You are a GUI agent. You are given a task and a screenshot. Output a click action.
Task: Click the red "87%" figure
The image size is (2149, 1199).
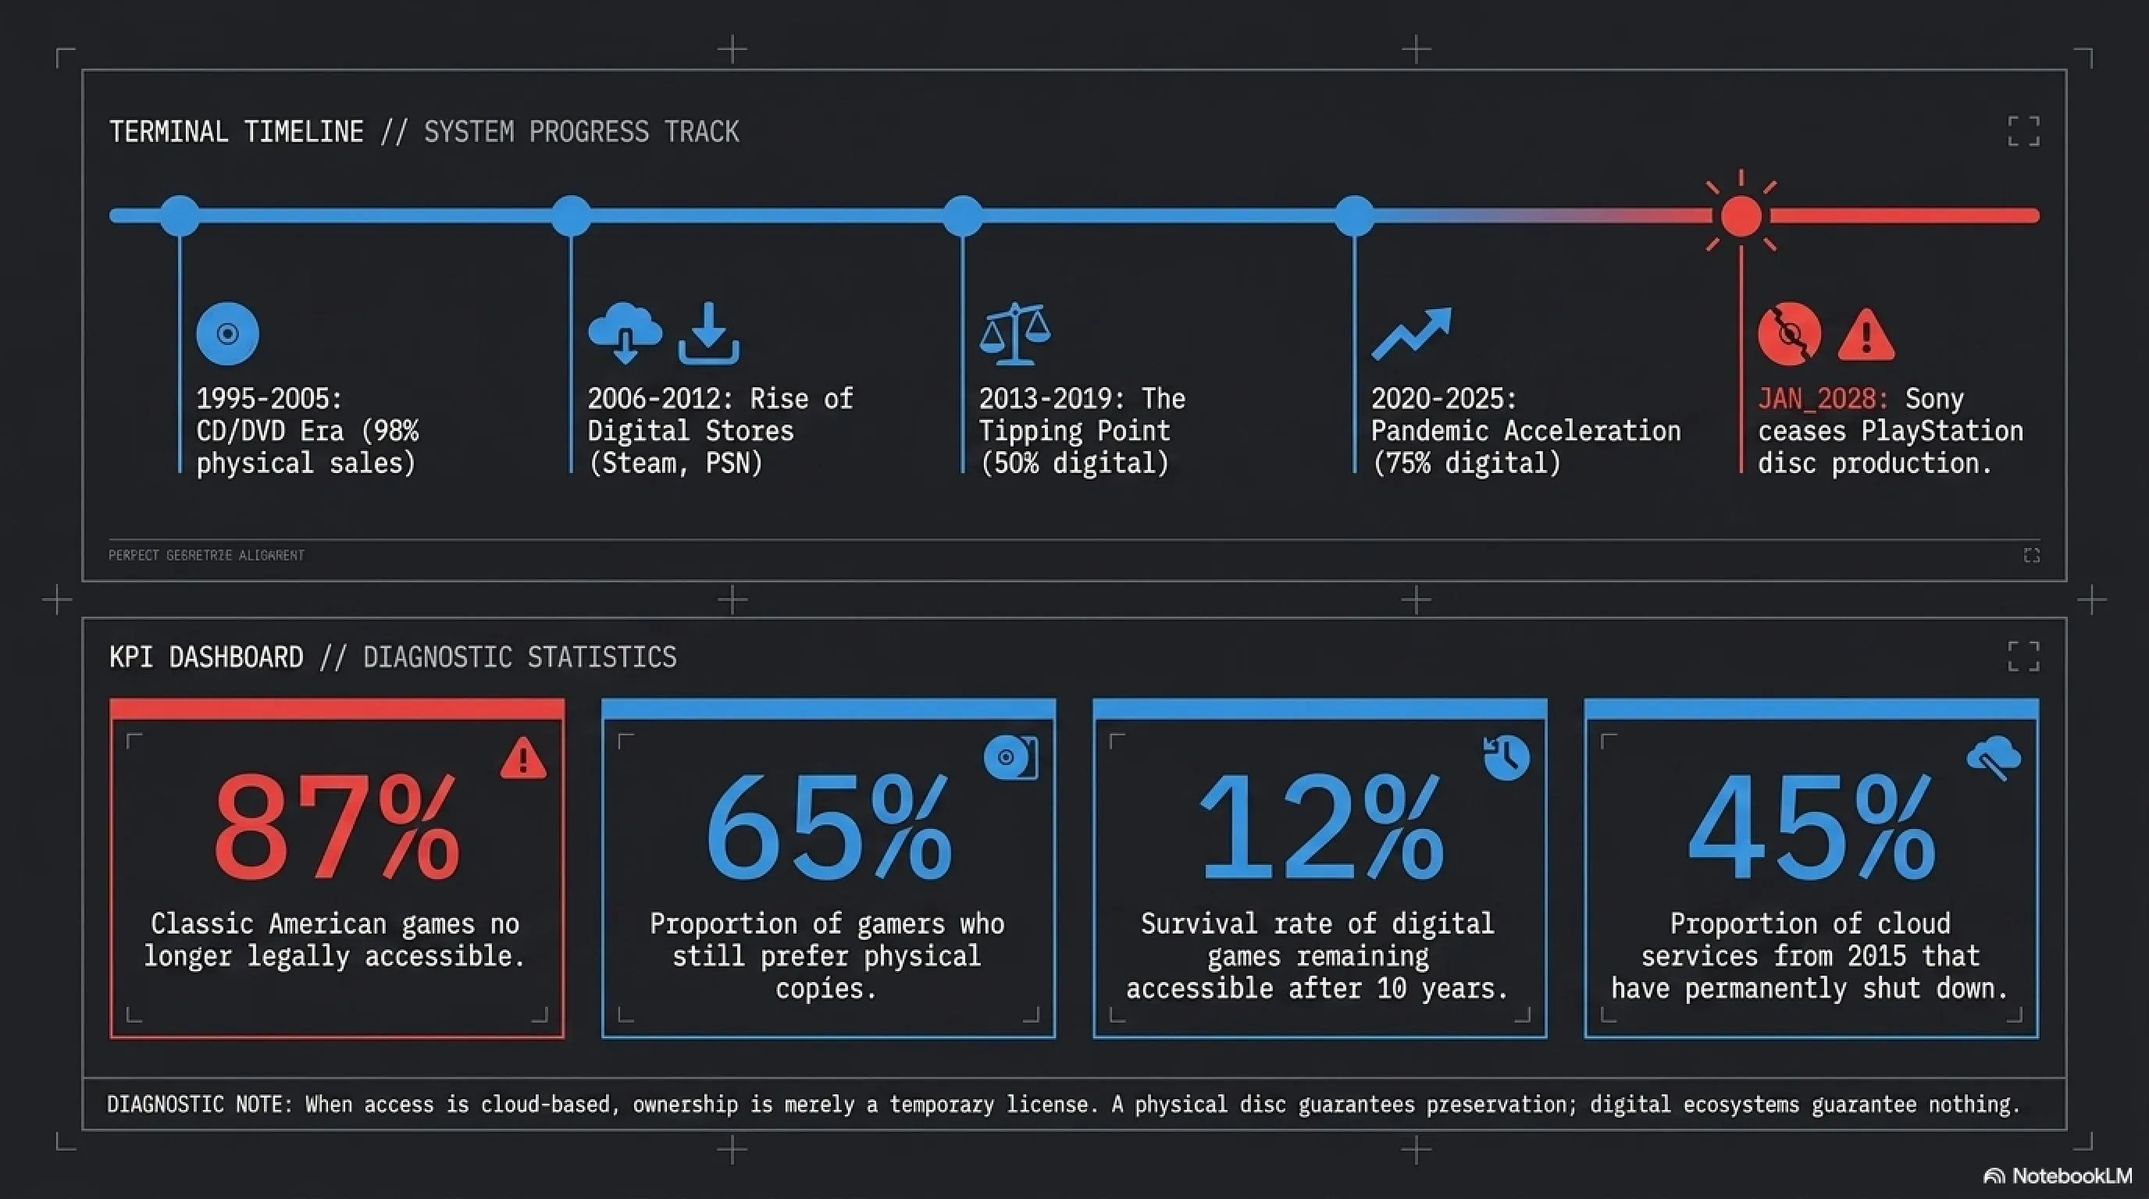(337, 827)
